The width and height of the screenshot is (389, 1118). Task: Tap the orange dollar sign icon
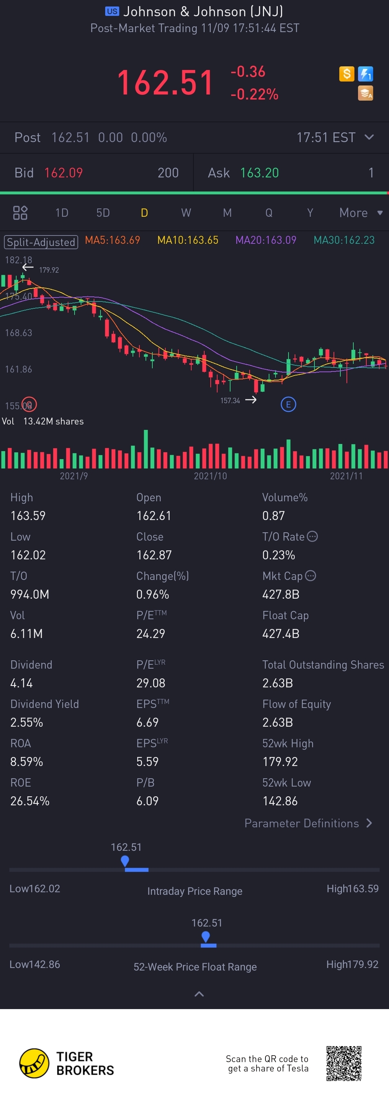[346, 74]
